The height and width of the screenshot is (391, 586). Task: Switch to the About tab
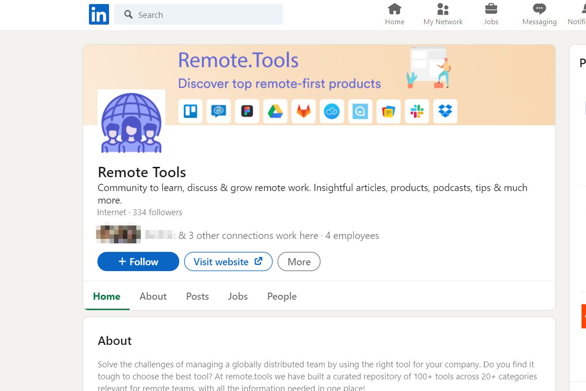point(153,296)
